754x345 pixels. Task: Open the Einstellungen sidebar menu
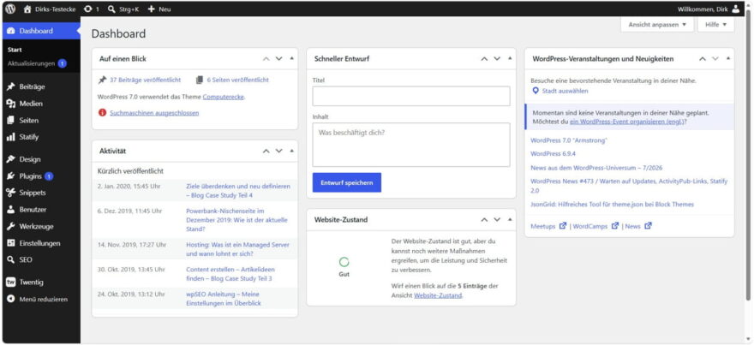pos(41,243)
